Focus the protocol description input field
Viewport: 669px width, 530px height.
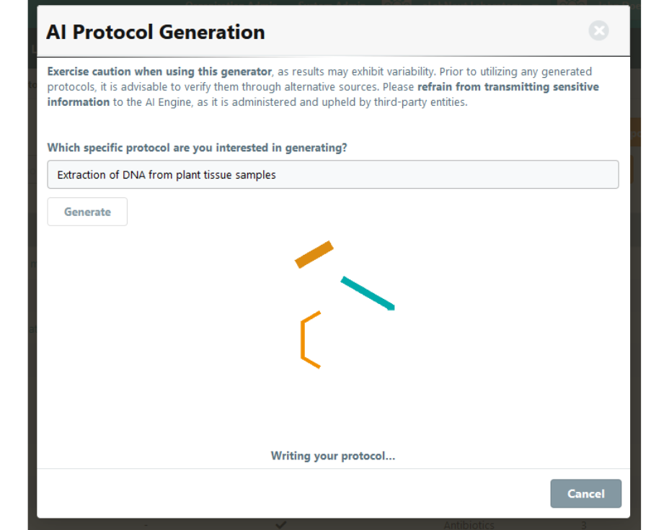click(x=333, y=175)
